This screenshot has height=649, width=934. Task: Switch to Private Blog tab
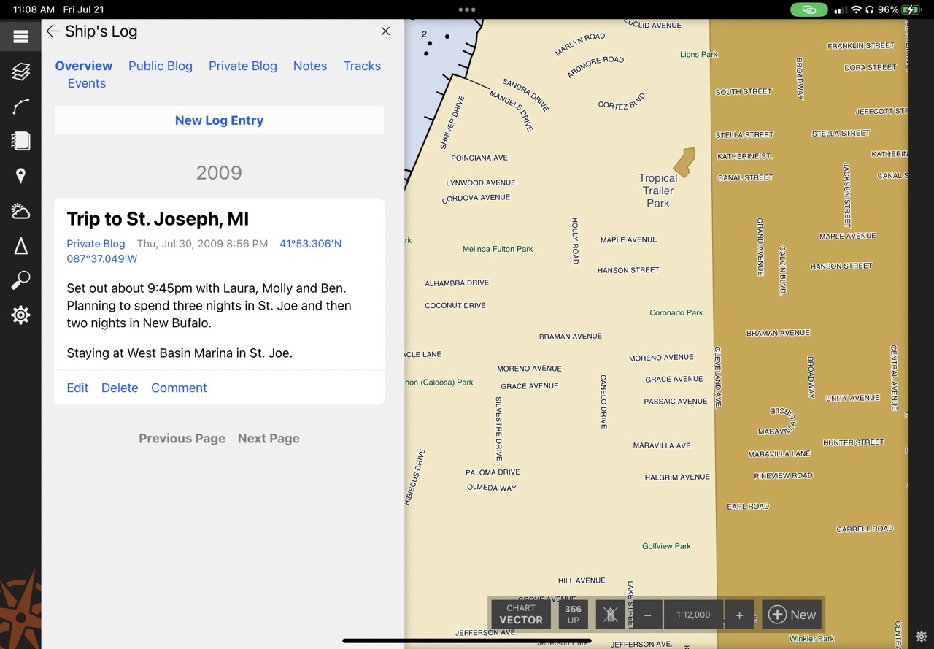(x=243, y=66)
